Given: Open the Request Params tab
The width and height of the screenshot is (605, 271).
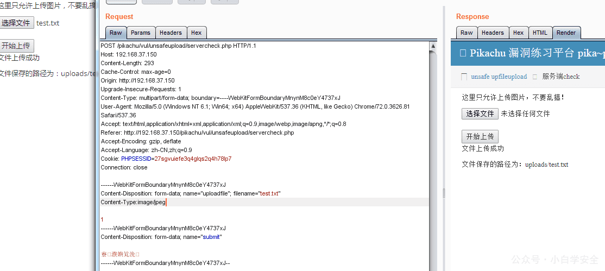Looking at the screenshot, I should coord(141,33).
